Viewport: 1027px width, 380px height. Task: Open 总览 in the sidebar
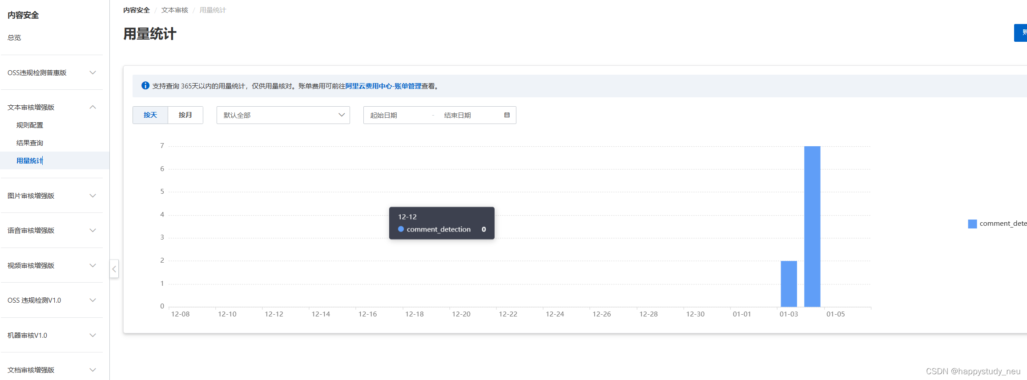coord(14,37)
